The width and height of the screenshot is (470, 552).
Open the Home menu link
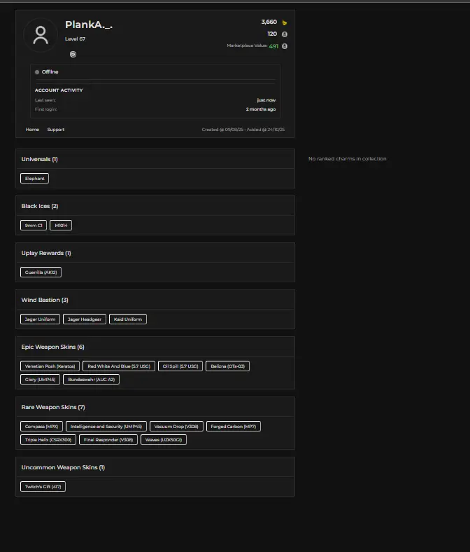click(32, 130)
